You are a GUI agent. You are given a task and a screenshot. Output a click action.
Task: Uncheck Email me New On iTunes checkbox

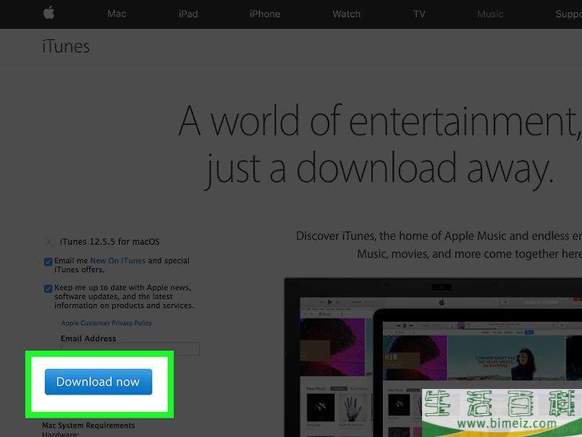[48, 262]
